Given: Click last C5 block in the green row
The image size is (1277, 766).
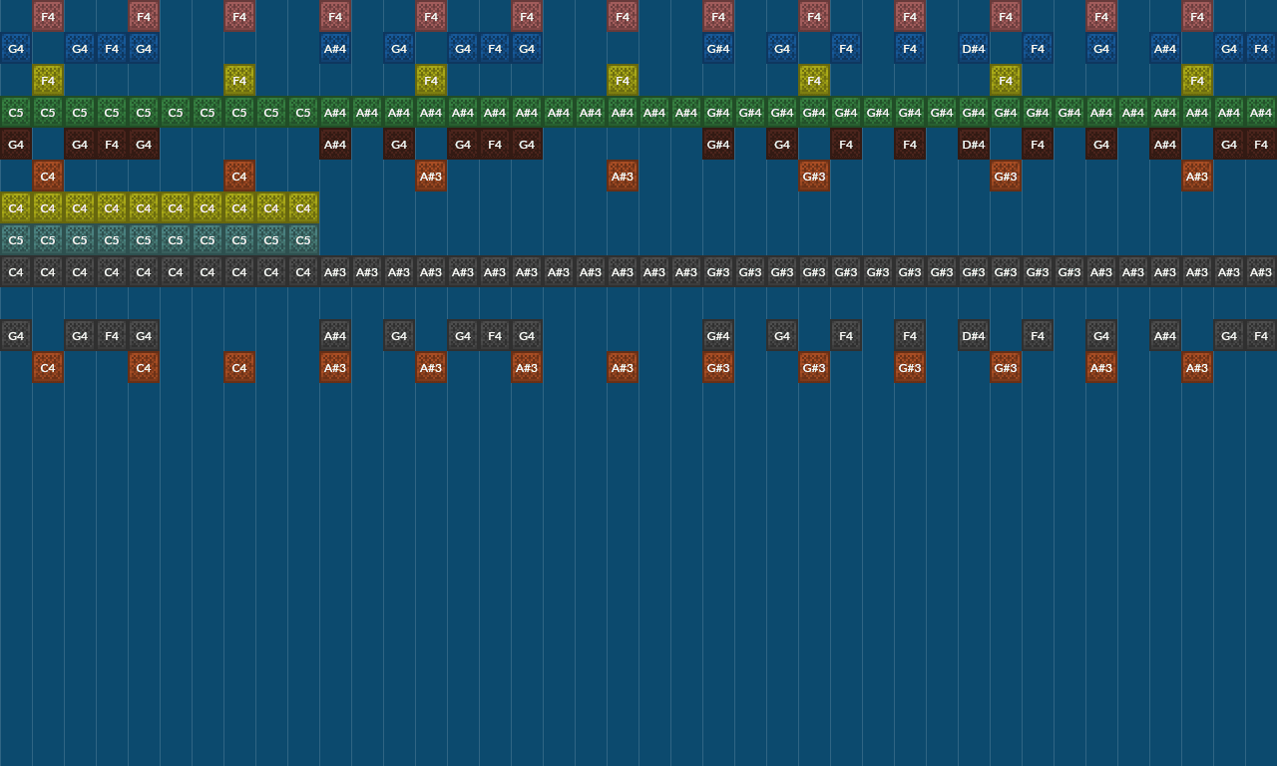Looking at the screenshot, I should (x=303, y=112).
